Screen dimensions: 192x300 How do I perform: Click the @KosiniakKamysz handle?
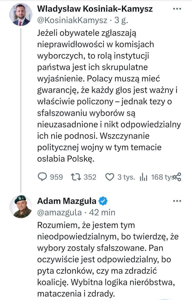72,20
